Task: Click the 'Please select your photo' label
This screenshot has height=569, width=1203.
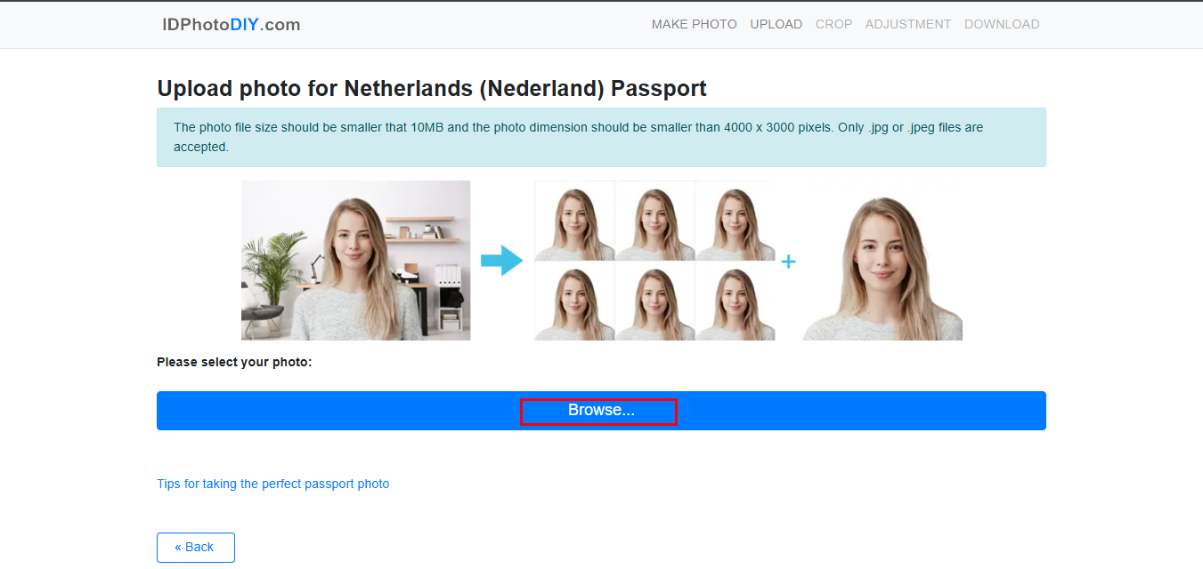Action: pyautogui.click(x=236, y=362)
